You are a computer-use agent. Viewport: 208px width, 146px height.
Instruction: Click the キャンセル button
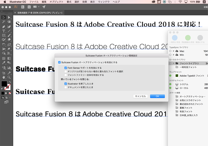click(x=140, y=96)
